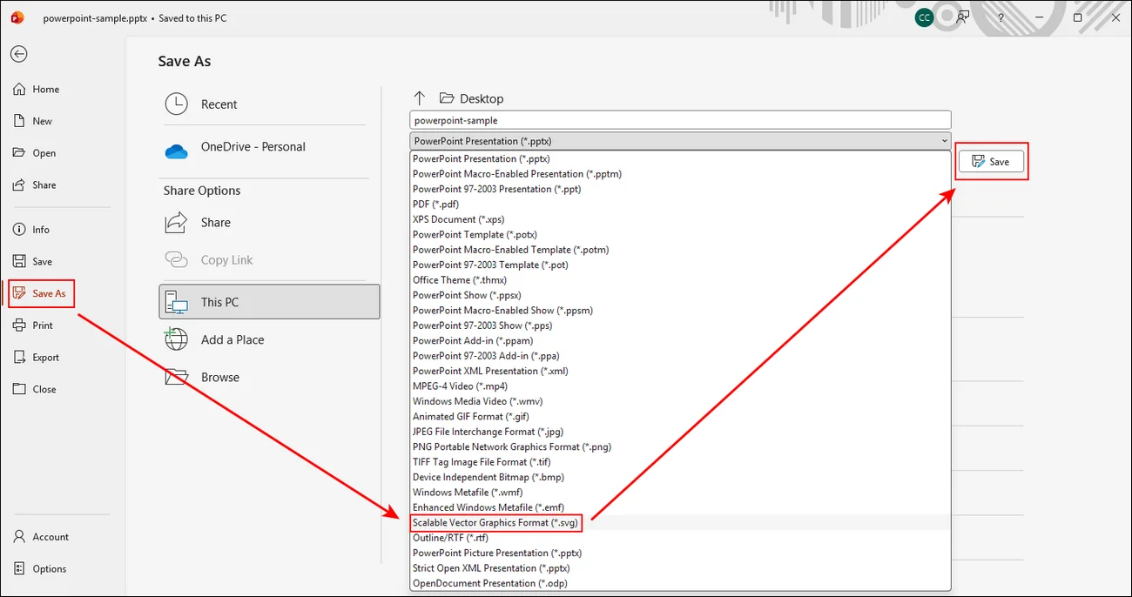Open Help question mark icon
The width and height of the screenshot is (1132, 597).
pos(1000,17)
